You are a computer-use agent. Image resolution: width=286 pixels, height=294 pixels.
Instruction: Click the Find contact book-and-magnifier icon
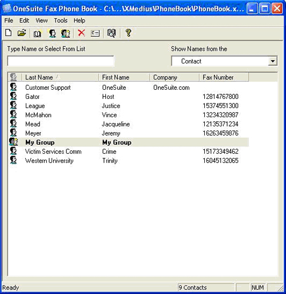click(x=112, y=33)
